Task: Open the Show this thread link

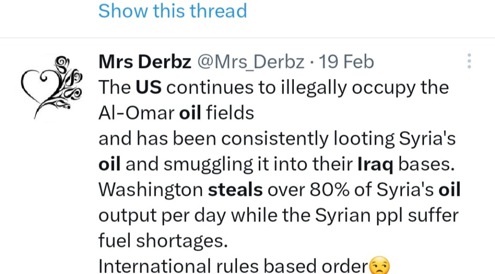Action: 173,11
